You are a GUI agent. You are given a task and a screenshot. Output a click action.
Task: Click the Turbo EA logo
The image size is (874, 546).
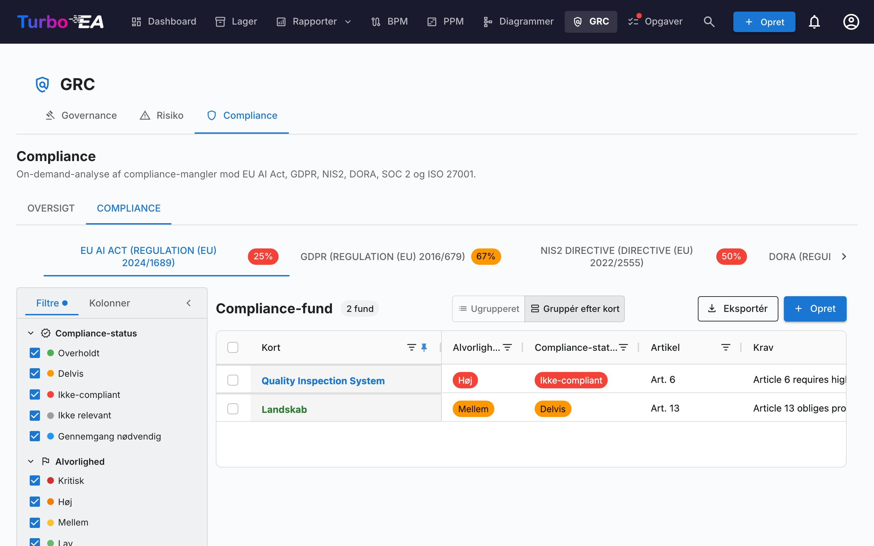point(60,21)
